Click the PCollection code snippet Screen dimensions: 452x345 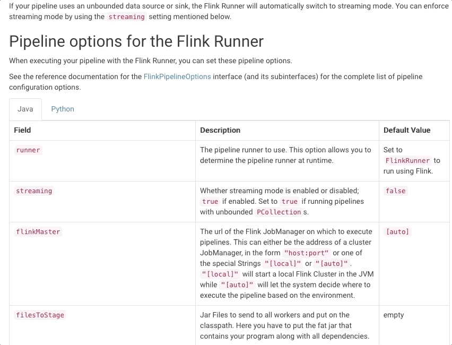click(279, 212)
